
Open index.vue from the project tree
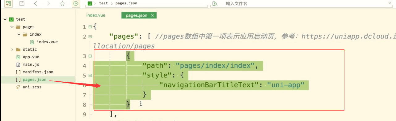[x=47, y=42]
